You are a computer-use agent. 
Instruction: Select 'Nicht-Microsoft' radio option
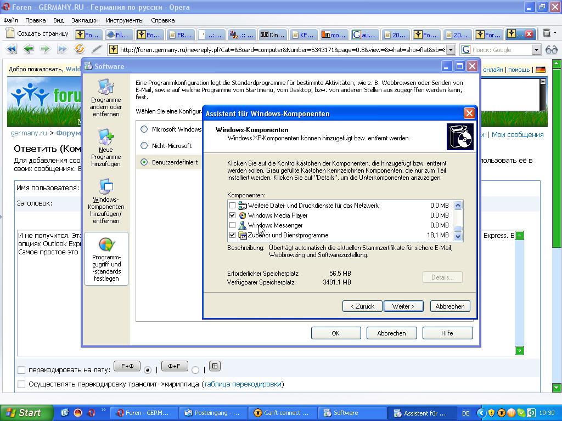[144, 146]
